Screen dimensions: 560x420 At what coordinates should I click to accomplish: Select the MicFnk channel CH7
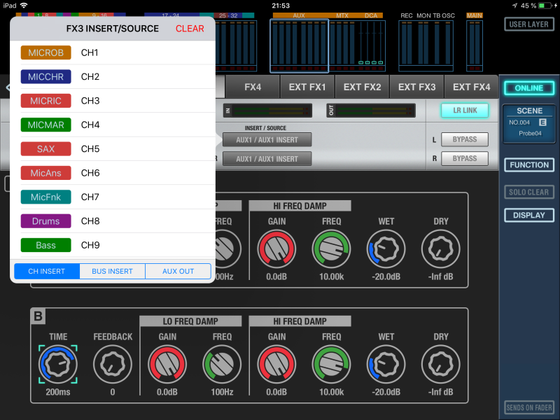(46, 197)
